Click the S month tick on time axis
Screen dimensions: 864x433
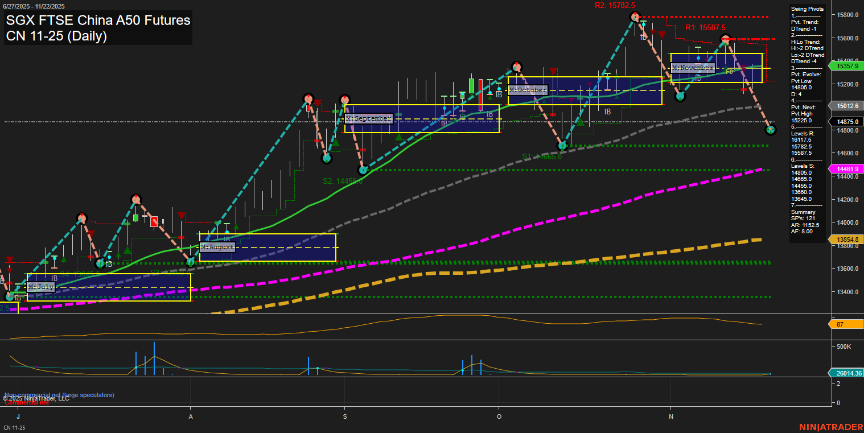pos(344,416)
